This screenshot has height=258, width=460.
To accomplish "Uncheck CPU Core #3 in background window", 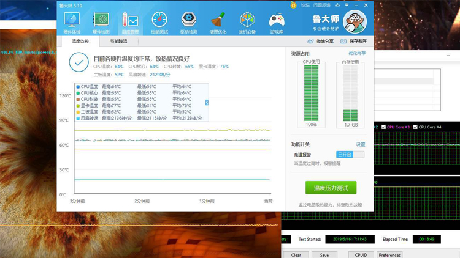I will (x=383, y=127).
